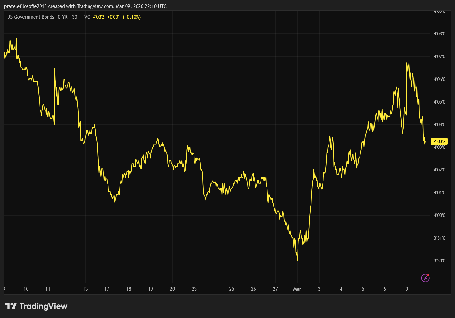
Task: Click date 26 on the time axis
Action: pyautogui.click(x=254, y=289)
